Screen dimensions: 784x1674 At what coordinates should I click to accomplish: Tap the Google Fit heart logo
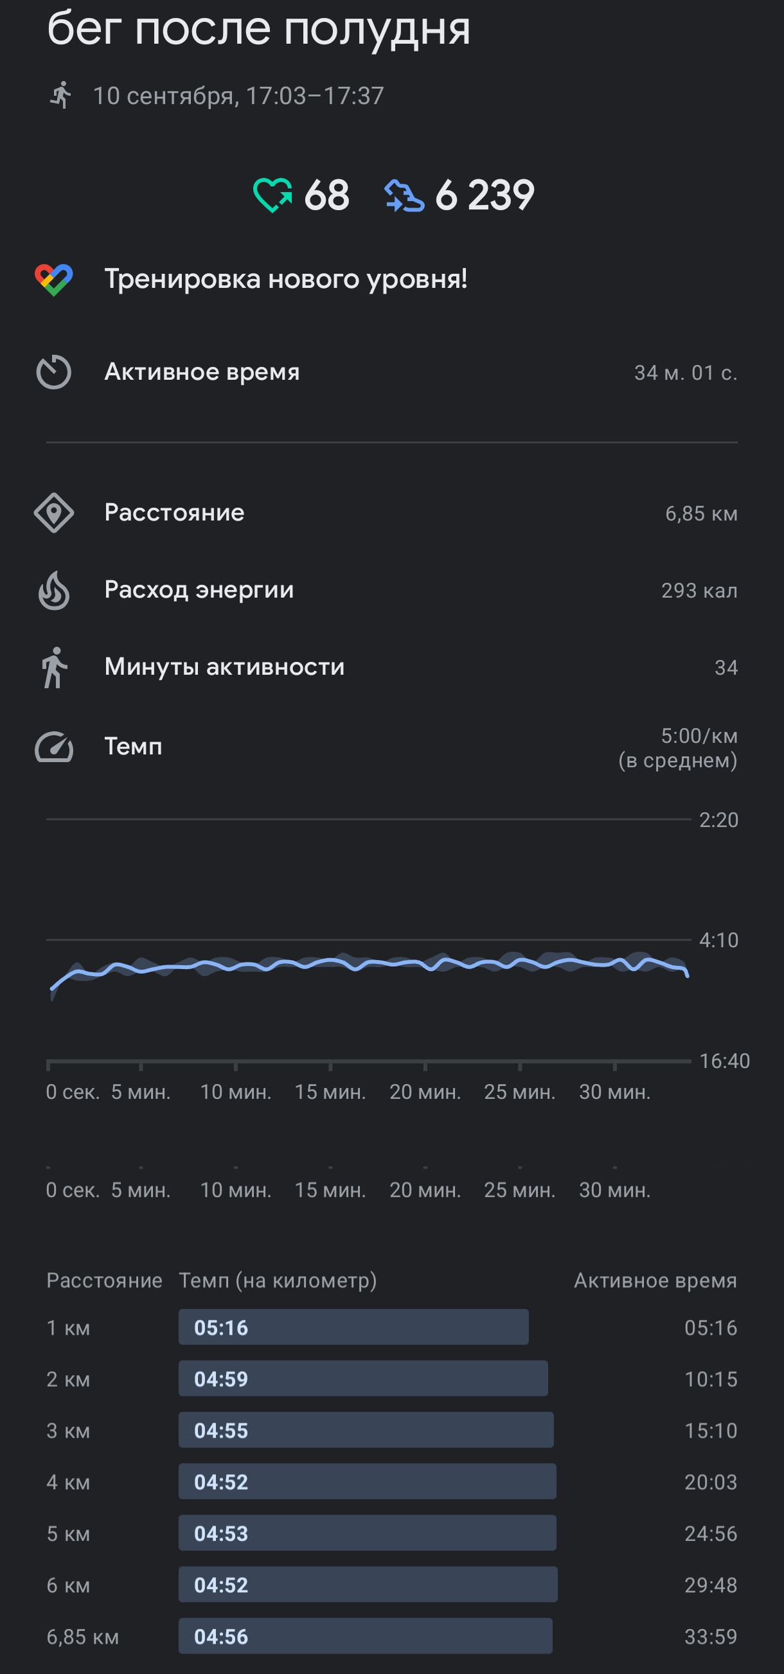[x=54, y=280]
